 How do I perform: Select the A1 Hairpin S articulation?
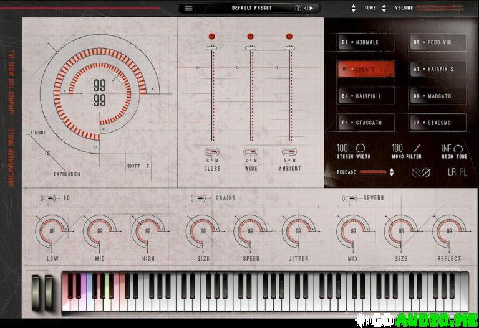coord(437,69)
